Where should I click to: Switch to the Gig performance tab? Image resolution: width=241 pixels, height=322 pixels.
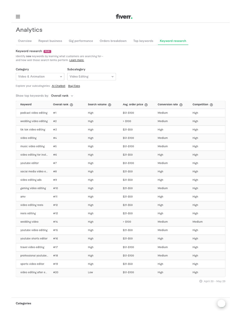click(x=81, y=41)
